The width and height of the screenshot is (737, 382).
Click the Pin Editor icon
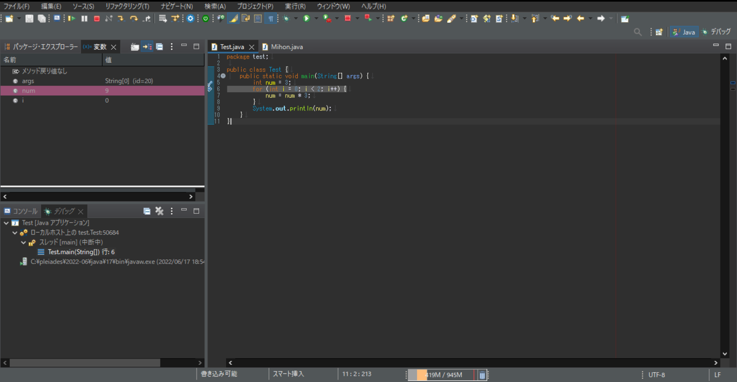point(624,18)
